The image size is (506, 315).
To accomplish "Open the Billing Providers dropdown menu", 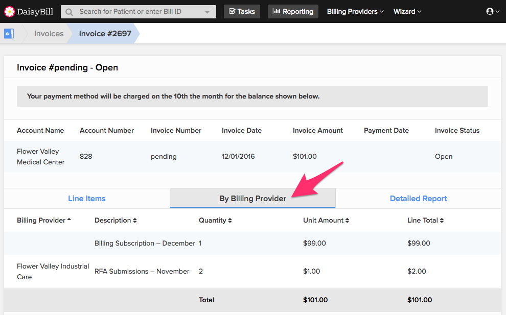I will (355, 12).
